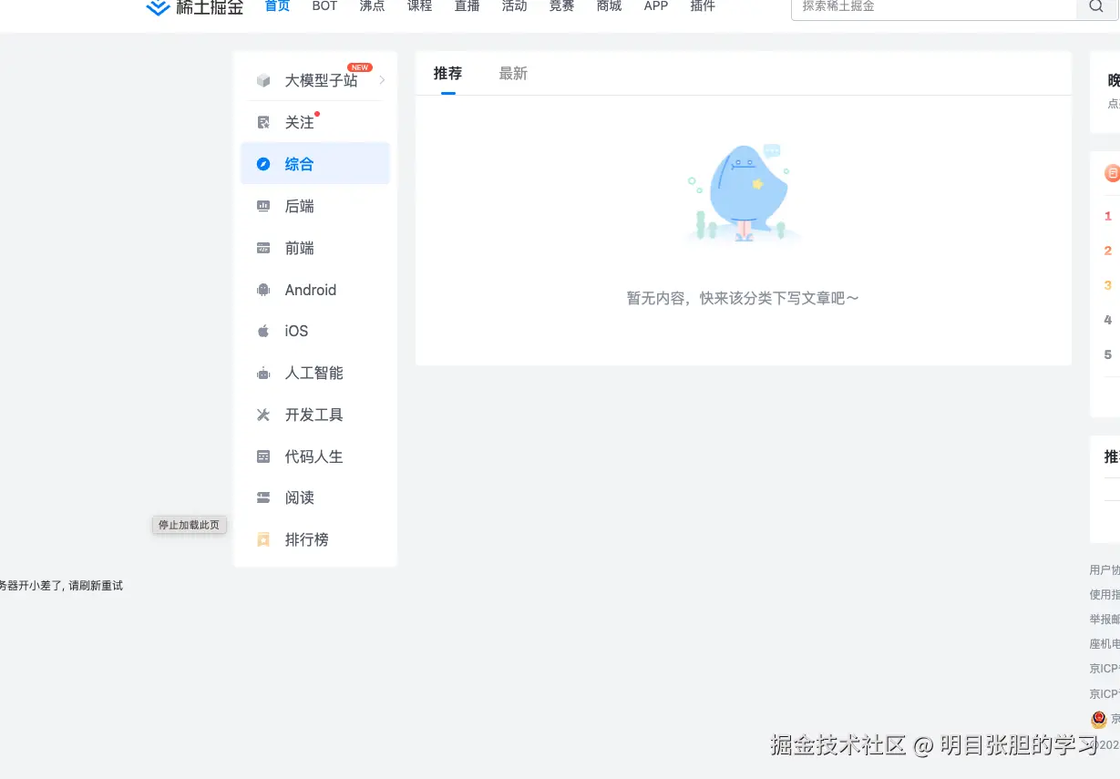Switch to the 最新 tab
Viewport: 1120px width, 779px height.
pos(513,74)
